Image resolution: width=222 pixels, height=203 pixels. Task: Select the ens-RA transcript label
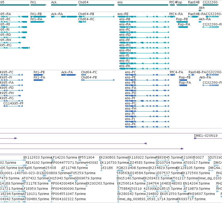tap(125, 24)
